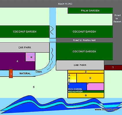Select the yellow strip numbered 2
Viewport: 122px width, 115px height.
[x=86, y=72]
